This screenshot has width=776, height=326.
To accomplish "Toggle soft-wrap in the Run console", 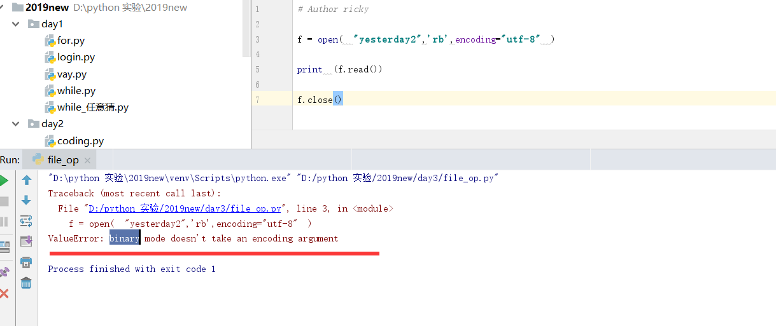I will click(x=26, y=221).
